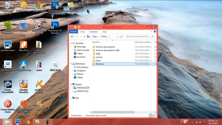Click the sticky notes taskbar icon
The image size is (222, 125).
tap(38, 122)
